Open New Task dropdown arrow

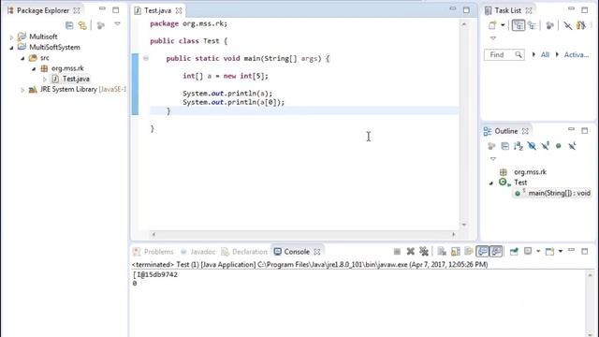[x=503, y=25]
